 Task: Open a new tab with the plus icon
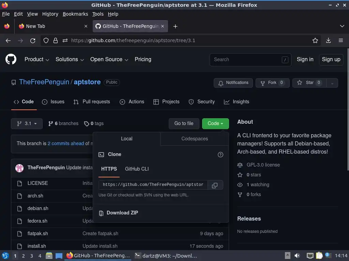176,27
